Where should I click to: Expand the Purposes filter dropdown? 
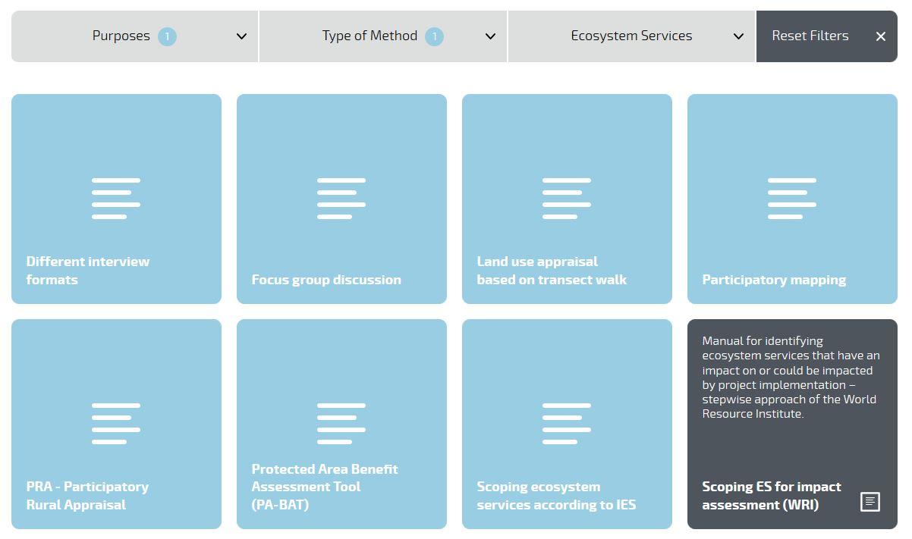pyautogui.click(x=134, y=36)
